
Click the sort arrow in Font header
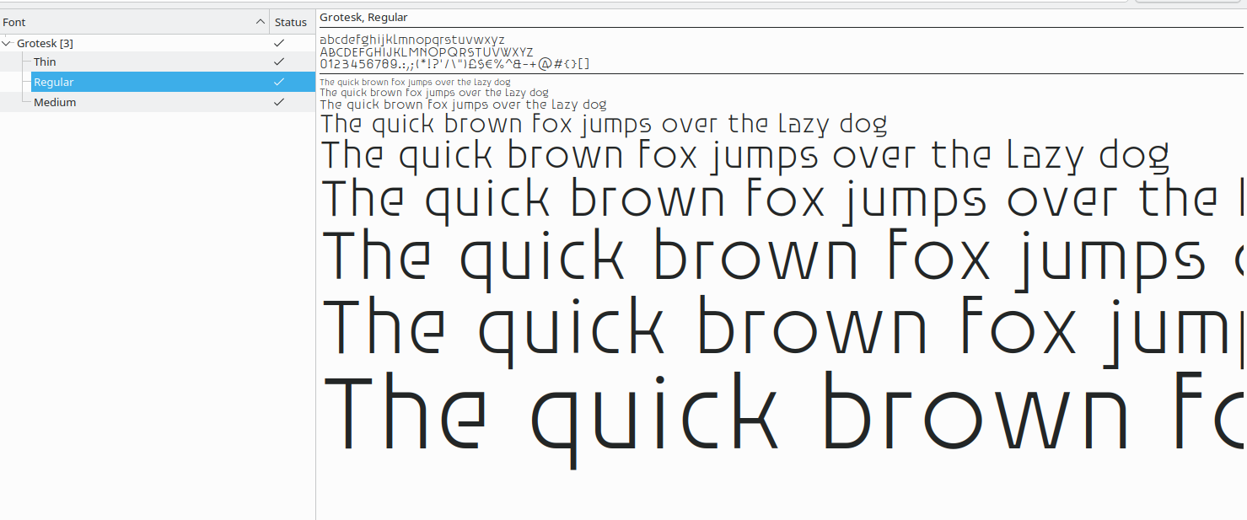260,22
